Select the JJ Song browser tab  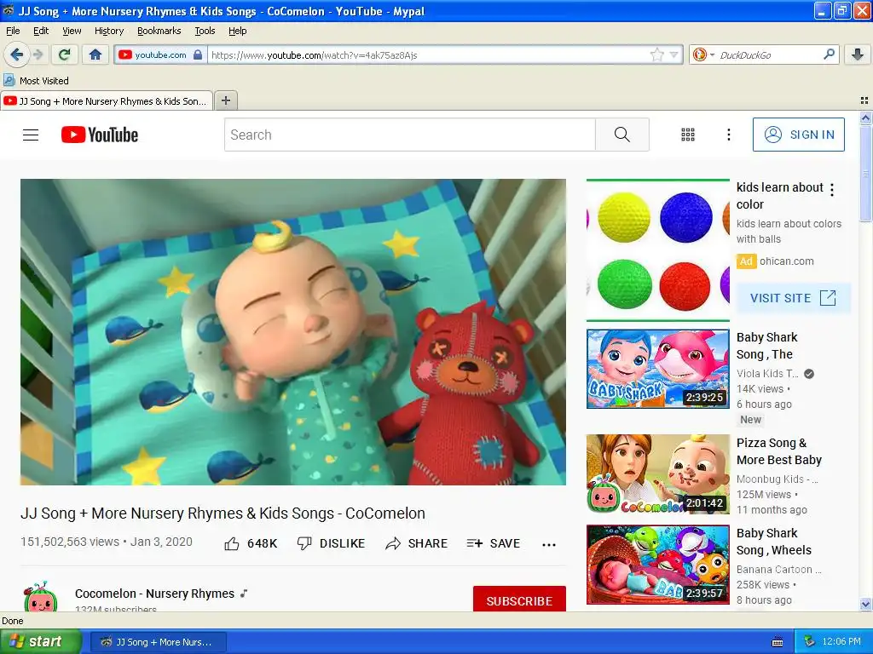pos(107,100)
